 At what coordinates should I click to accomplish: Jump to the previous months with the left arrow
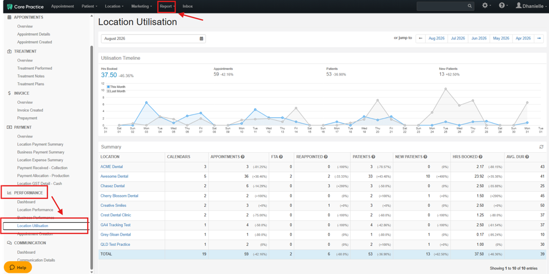click(x=421, y=38)
